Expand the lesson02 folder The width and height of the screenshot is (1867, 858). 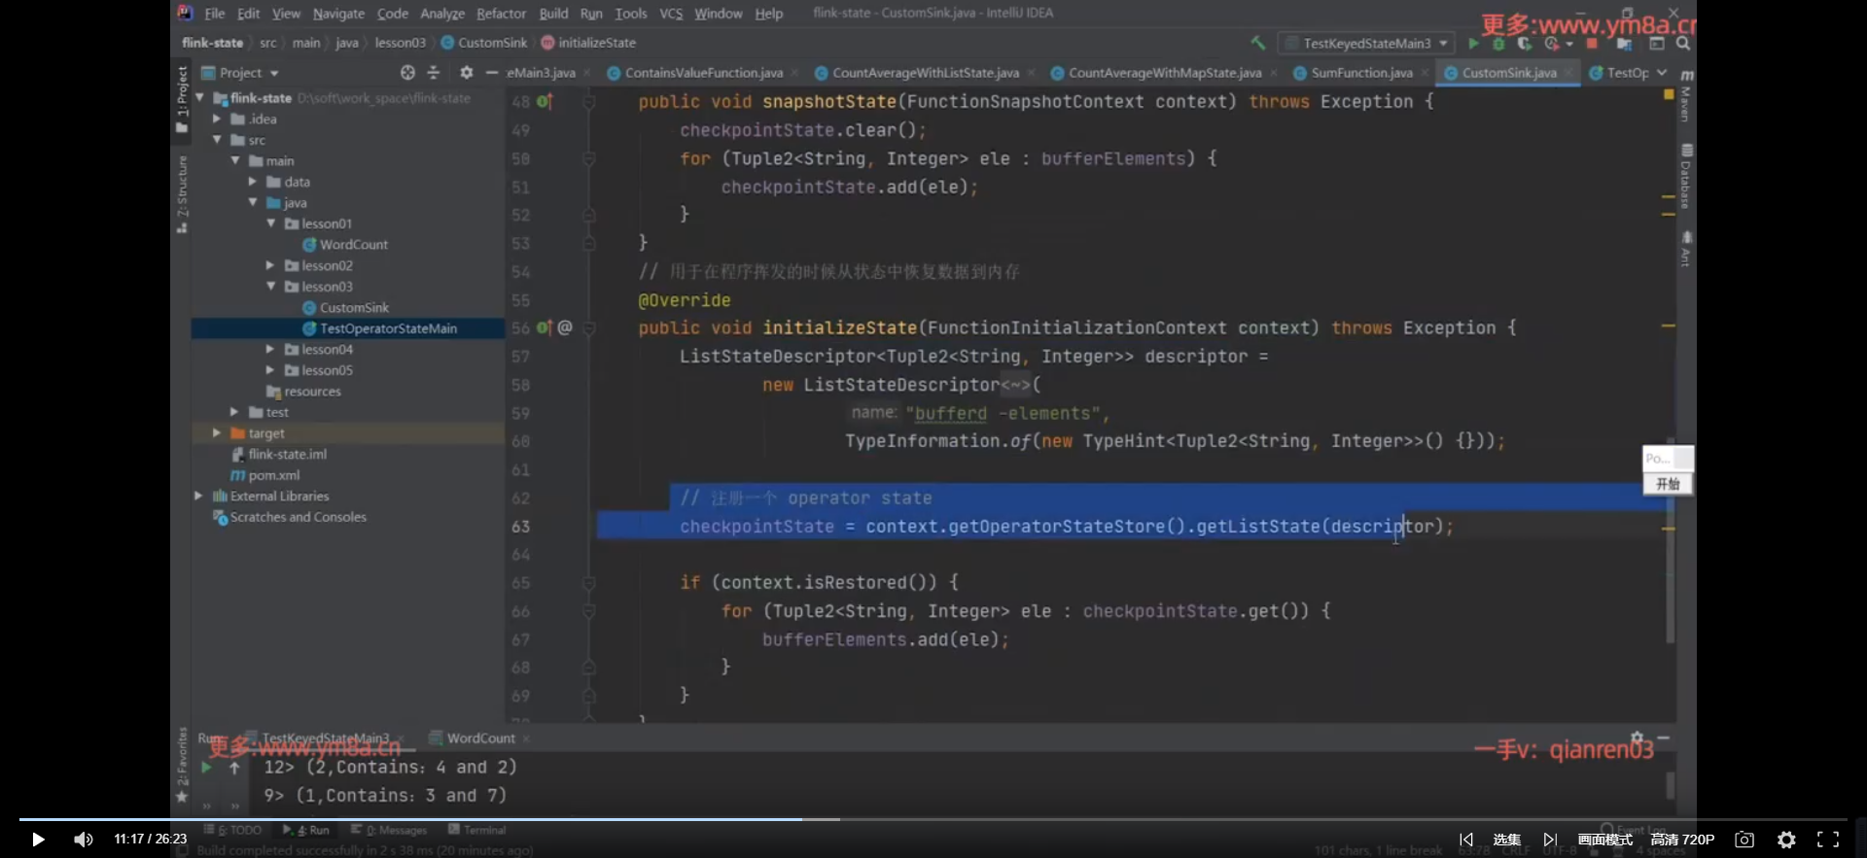[271, 265]
